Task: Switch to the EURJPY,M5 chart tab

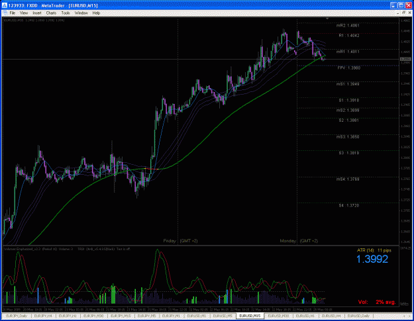Action: pos(146,316)
